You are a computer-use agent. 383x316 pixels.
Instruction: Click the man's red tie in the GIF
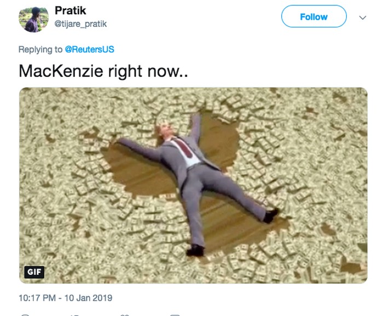point(185,148)
